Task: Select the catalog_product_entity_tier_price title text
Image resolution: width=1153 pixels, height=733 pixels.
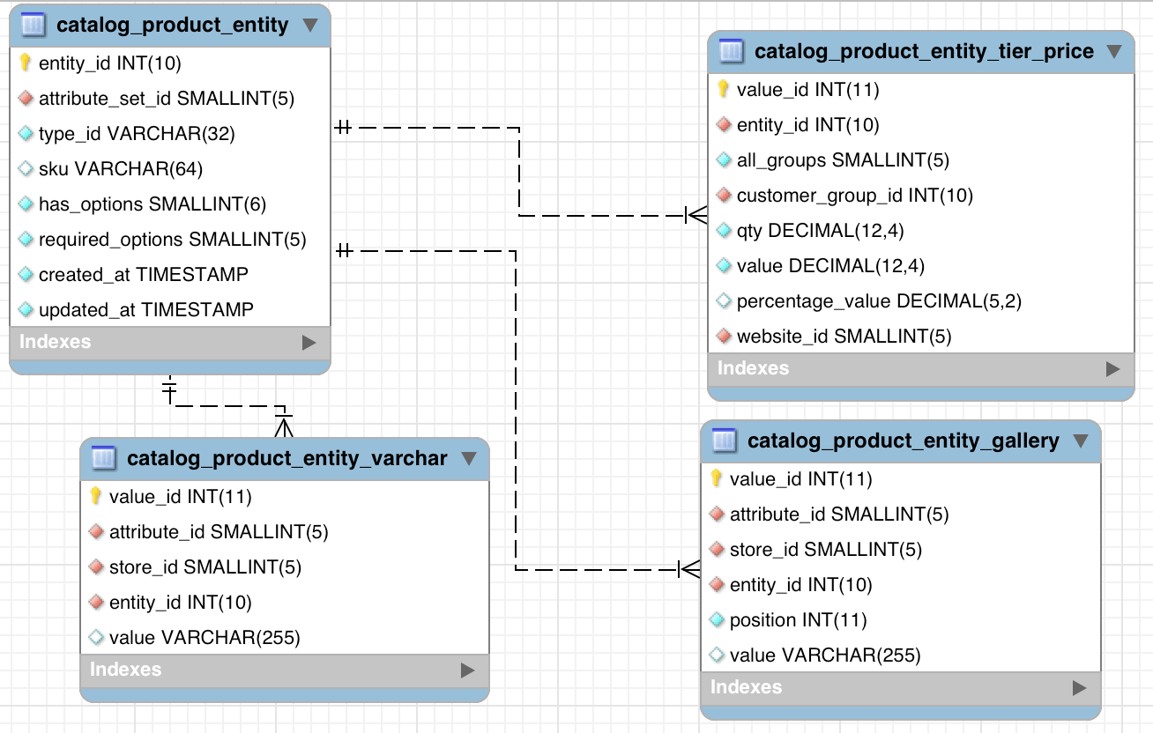Action: point(924,52)
